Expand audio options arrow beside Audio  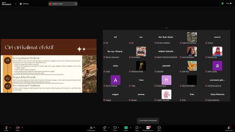[x=10, y=128]
